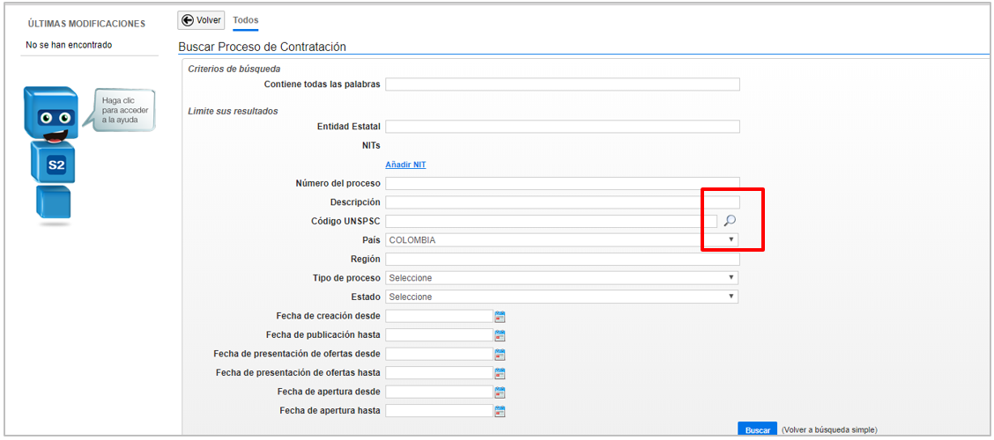
Task: Focus the Descripción input field
Action: (562, 202)
